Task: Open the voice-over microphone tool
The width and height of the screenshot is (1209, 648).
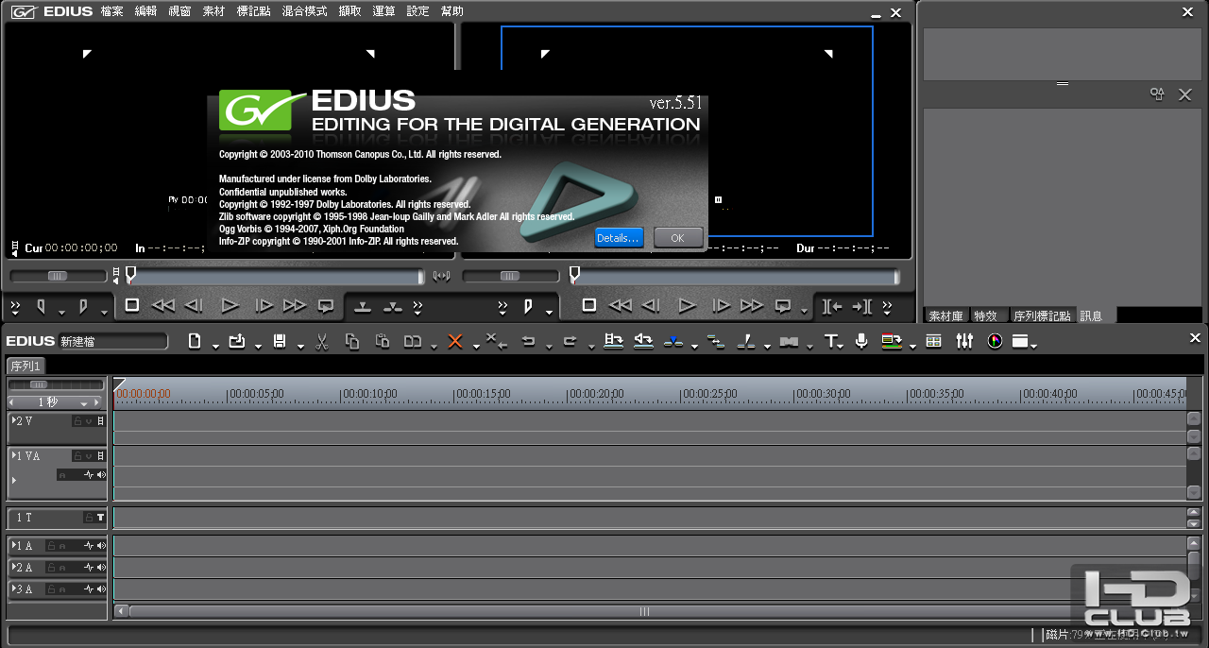Action: tap(861, 341)
